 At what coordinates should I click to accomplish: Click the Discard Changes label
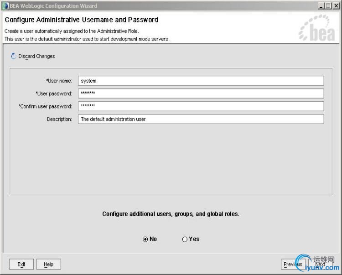pyautogui.click(x=36, y=56)
